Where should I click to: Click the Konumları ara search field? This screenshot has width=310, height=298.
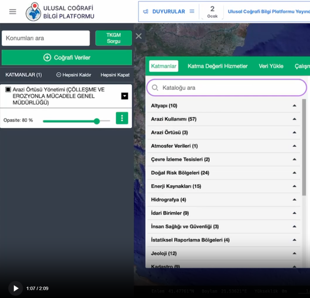coord(46,38)
